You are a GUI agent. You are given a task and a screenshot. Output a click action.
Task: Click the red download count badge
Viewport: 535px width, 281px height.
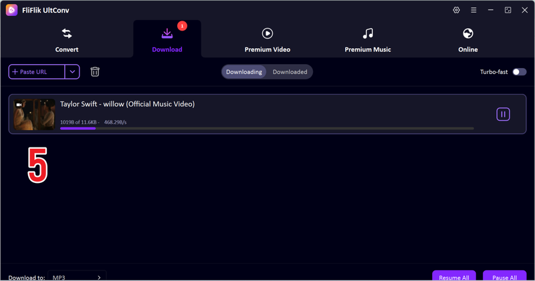click(182, 26)
